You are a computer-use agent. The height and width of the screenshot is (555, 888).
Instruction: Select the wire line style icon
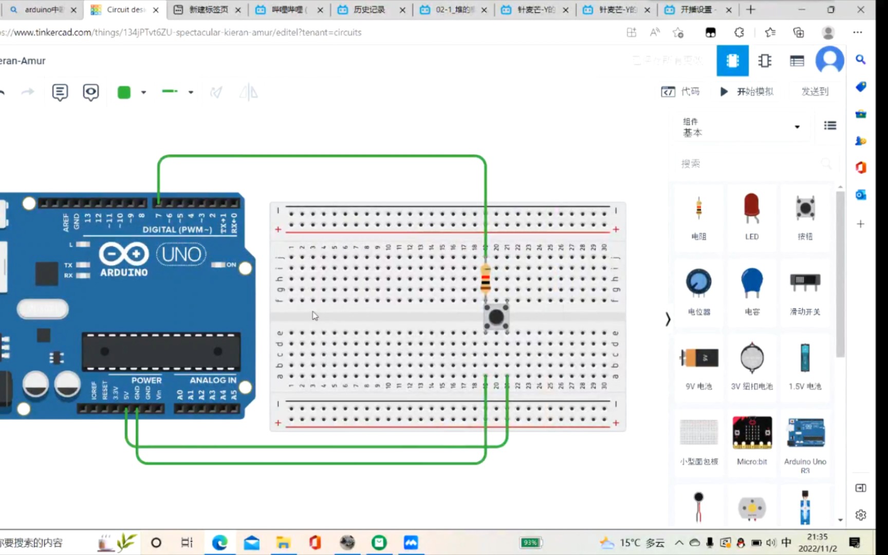(x=170, y=91)
